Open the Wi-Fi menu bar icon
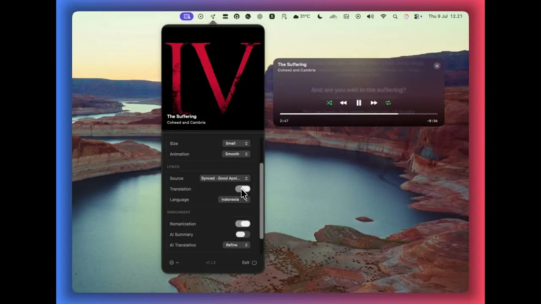Image resolution: width=541 pixels, height=304 pixels. 383,16
